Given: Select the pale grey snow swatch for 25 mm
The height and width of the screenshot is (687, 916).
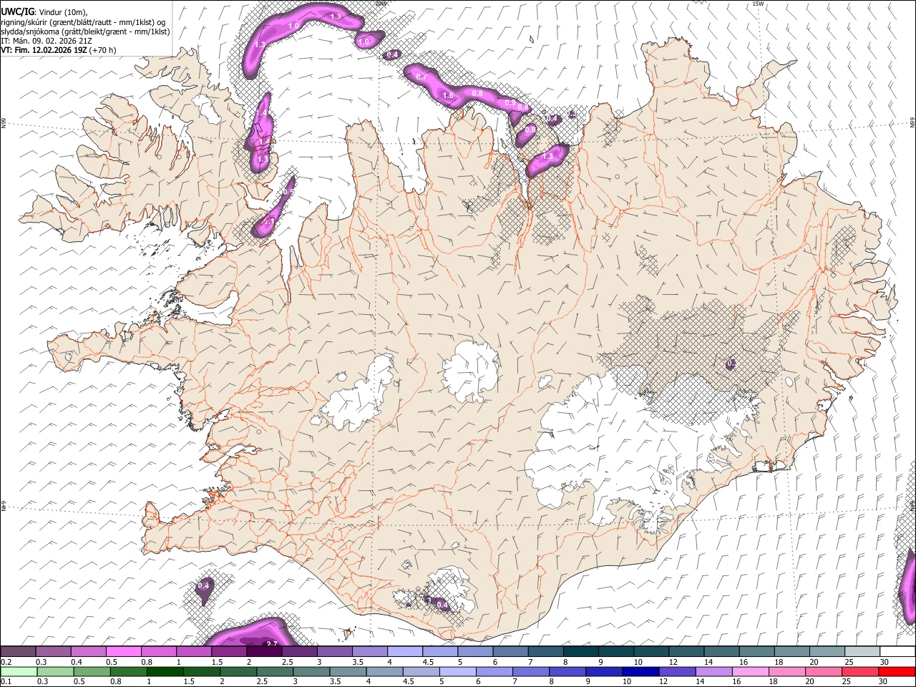Looking at the screenshot, I should coord(862,651).
